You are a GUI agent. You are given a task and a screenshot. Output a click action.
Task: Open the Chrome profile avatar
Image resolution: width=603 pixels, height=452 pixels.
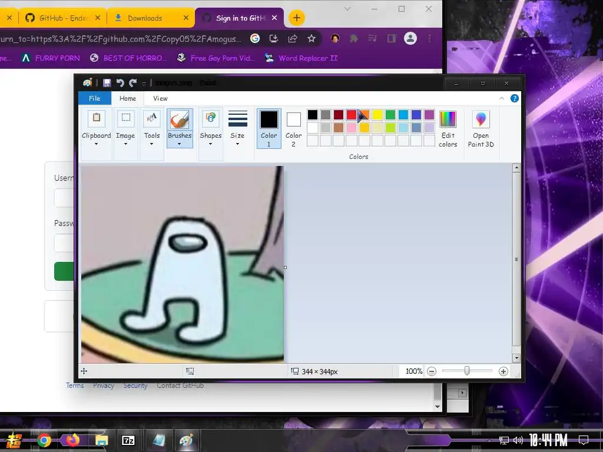[410, 38]
